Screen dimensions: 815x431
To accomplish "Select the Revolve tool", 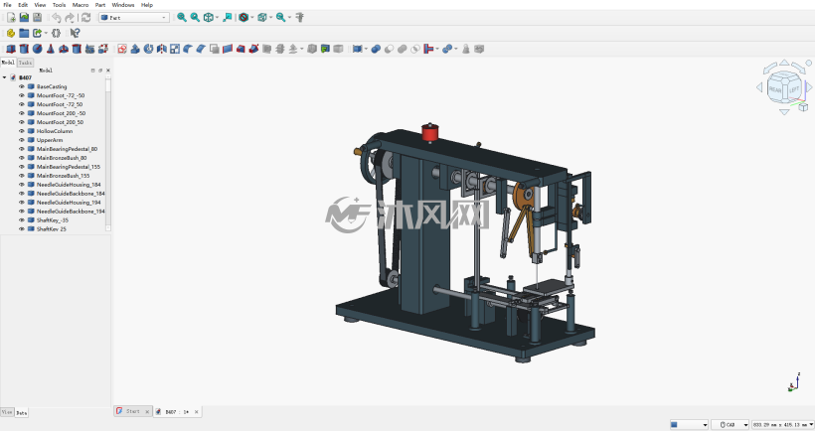I will pyautogui.click(x=149, y=49).
